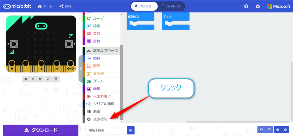
Task: Switch to the JavaScript editor tab
Action: click(x=171, y=6)
